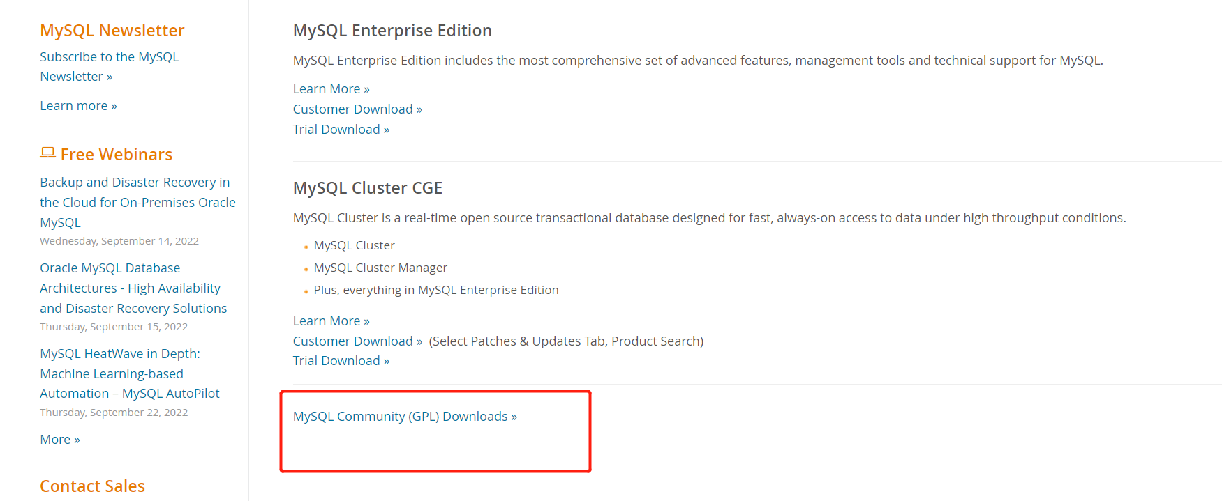Open Customer Download for MySQL Cluster CGE

click(x=357, y=341)
